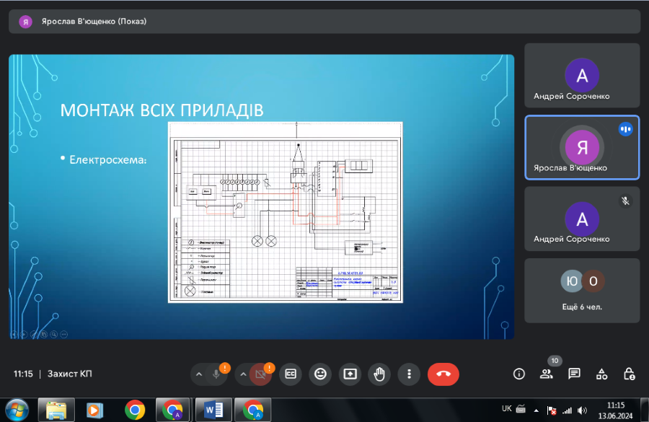Open the emoji reactions panel
This screenshot has height=422, width=649.
[x=320, y=374]
